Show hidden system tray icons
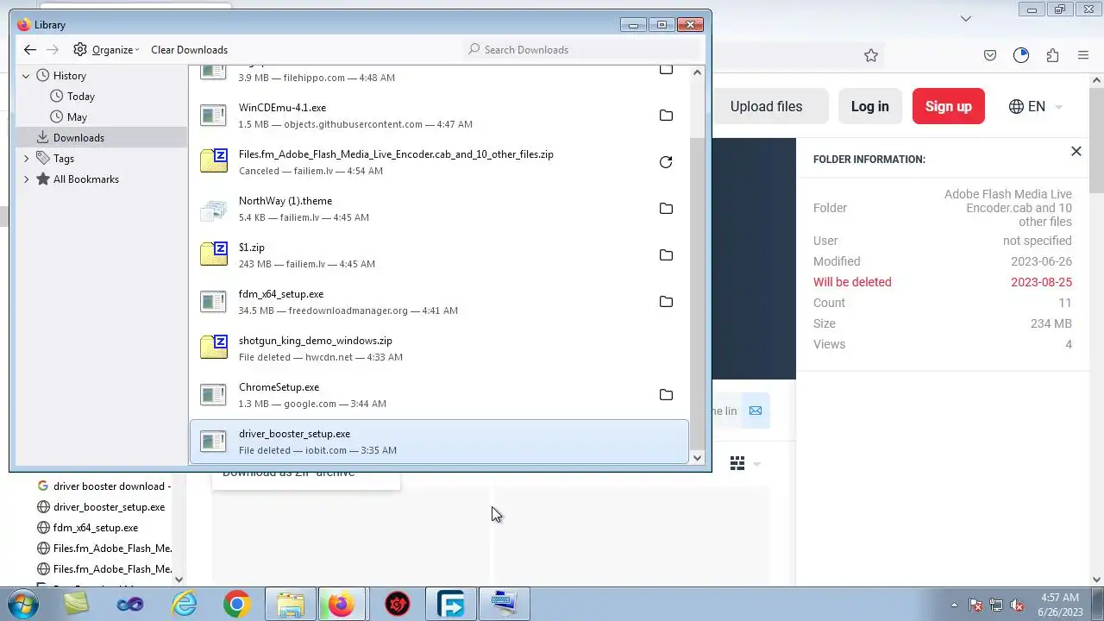 tap(954, 605)
